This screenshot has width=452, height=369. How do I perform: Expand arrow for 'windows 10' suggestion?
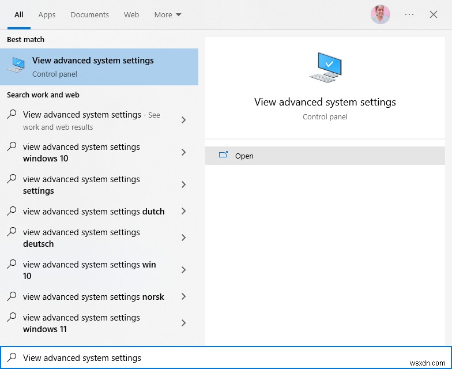183,152
